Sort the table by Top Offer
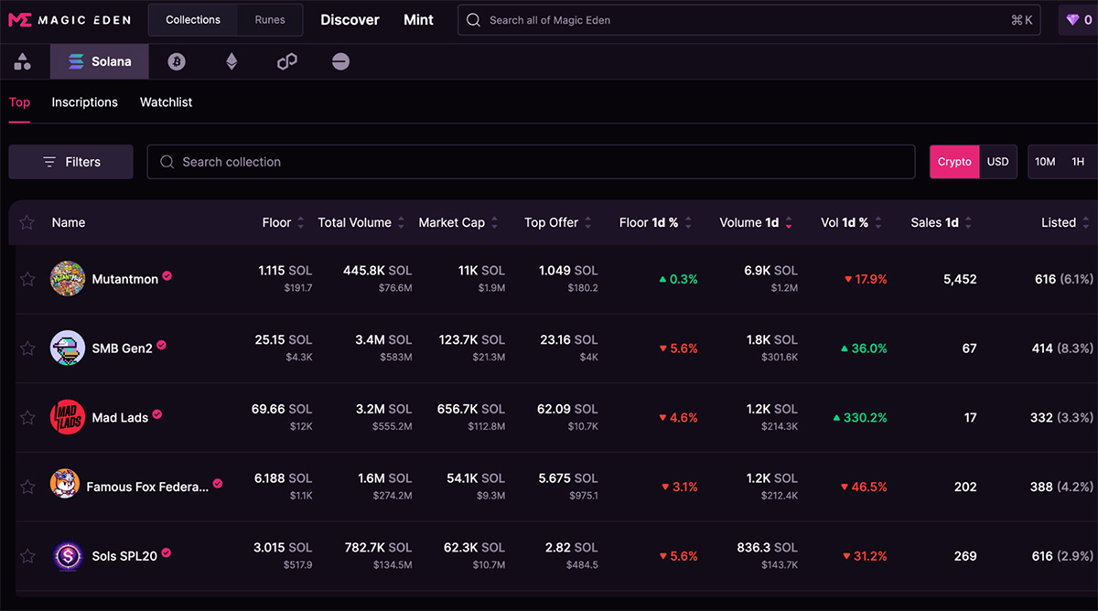The height and width of the screenshot is (611, 1098). click(558, 222)
